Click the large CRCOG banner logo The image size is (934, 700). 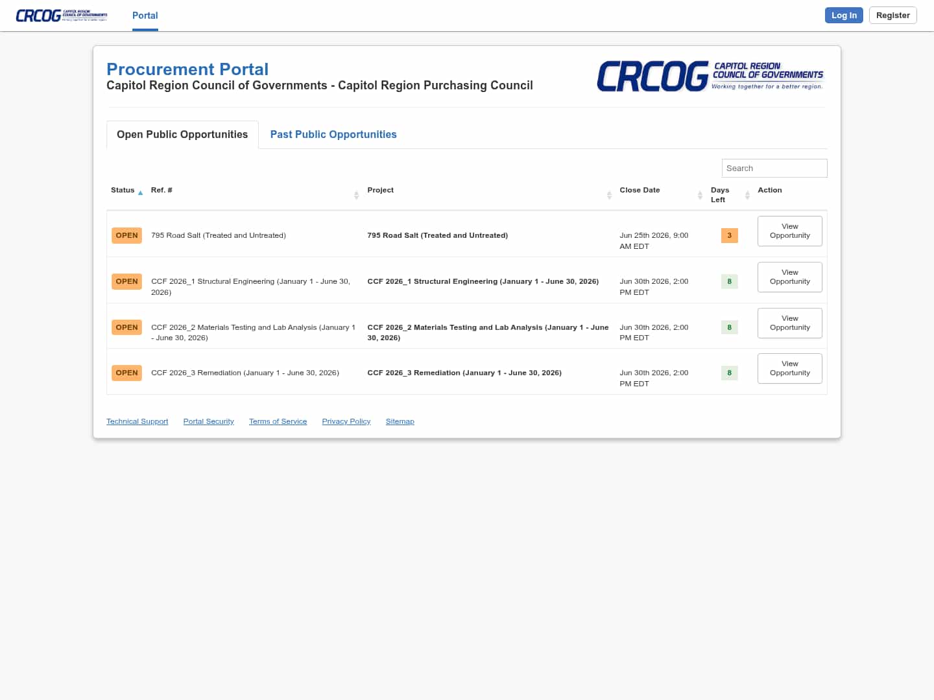tap(710, 76)
